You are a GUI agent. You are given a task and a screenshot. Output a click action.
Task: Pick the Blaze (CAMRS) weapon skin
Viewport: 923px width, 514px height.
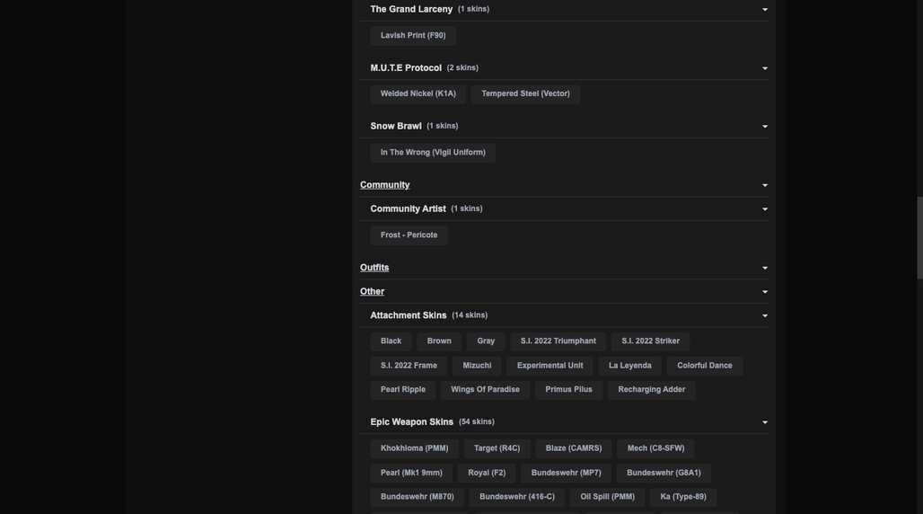(x=574, y=448)
